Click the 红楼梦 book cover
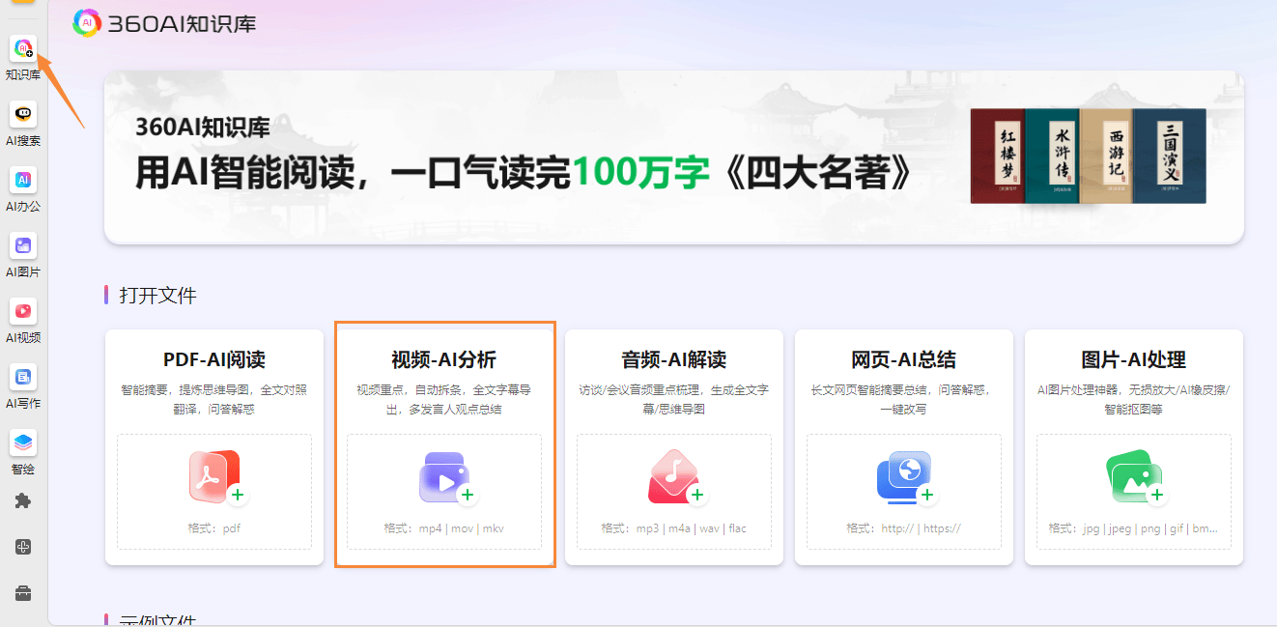 [998, 156]
